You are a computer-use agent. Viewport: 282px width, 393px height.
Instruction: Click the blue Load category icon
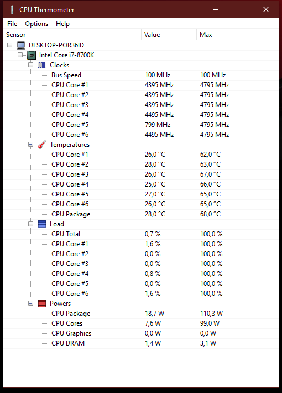point(42,224)
